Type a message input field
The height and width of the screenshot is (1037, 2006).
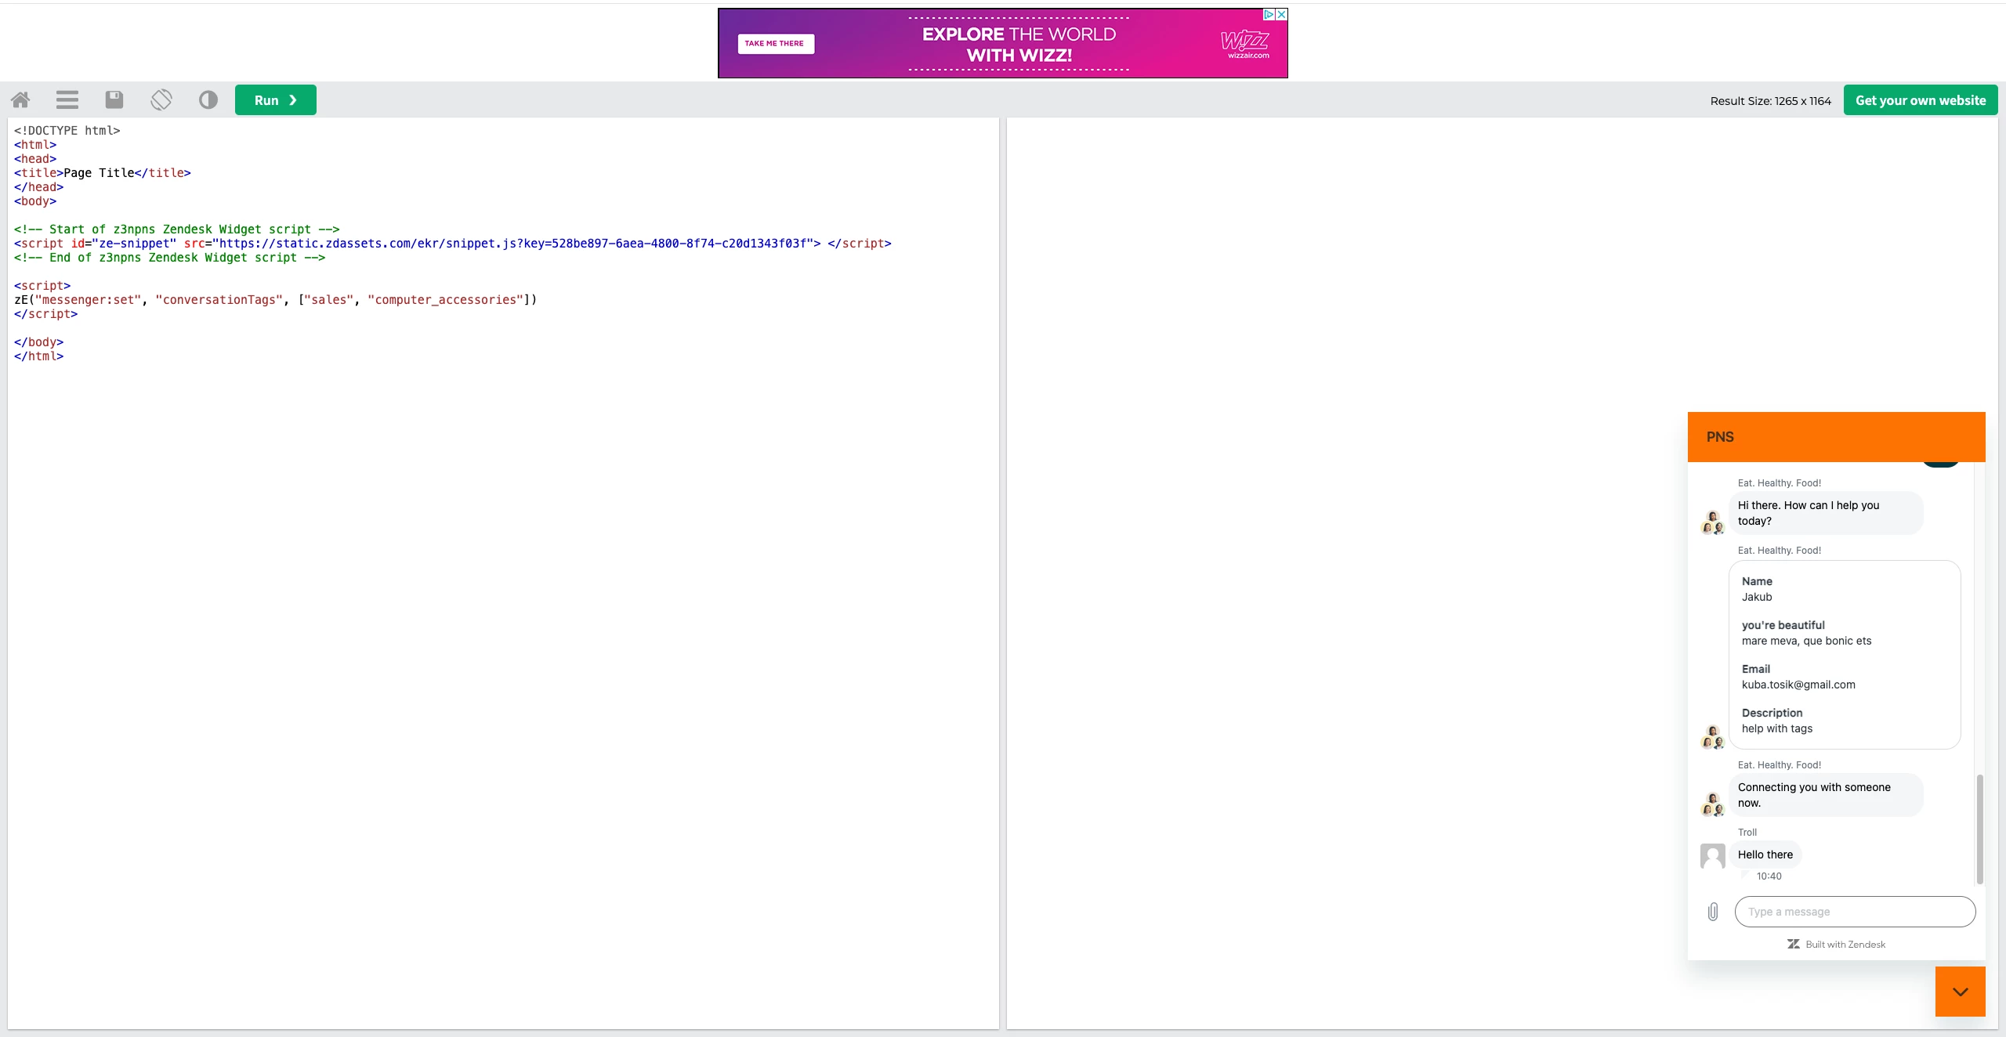click(x=1854, y=912)
